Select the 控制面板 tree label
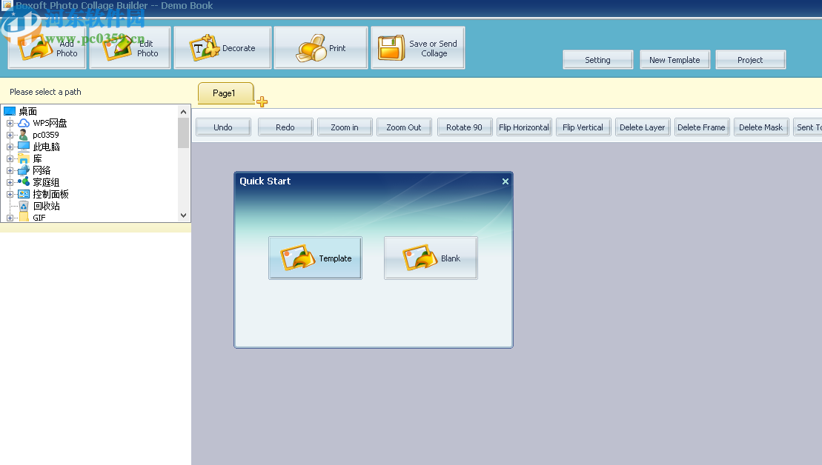 [x=51, y=194]
